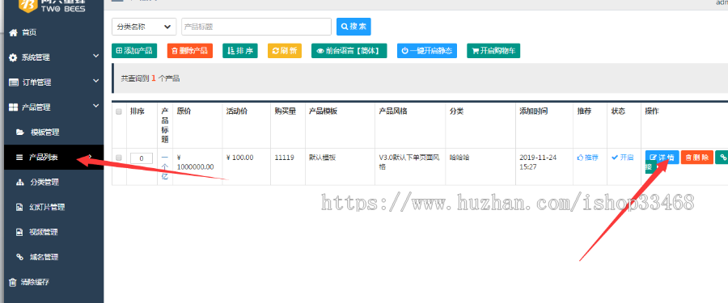This screenshot has height=303, width=728.
Task: Click 清除缓存 with the trash icon
Action: coord(29,282)
